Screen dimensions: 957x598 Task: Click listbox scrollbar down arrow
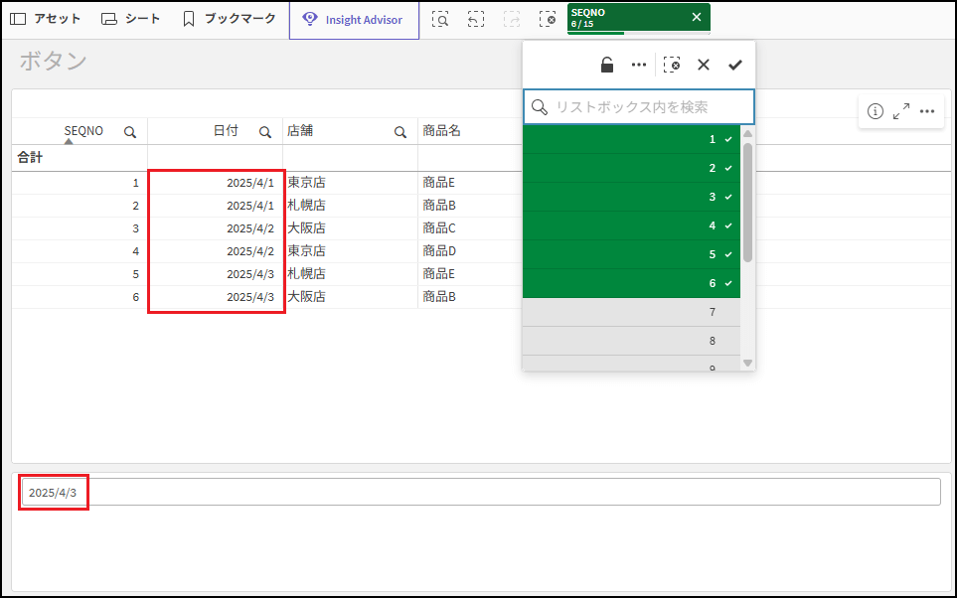(x=747, y=364)
